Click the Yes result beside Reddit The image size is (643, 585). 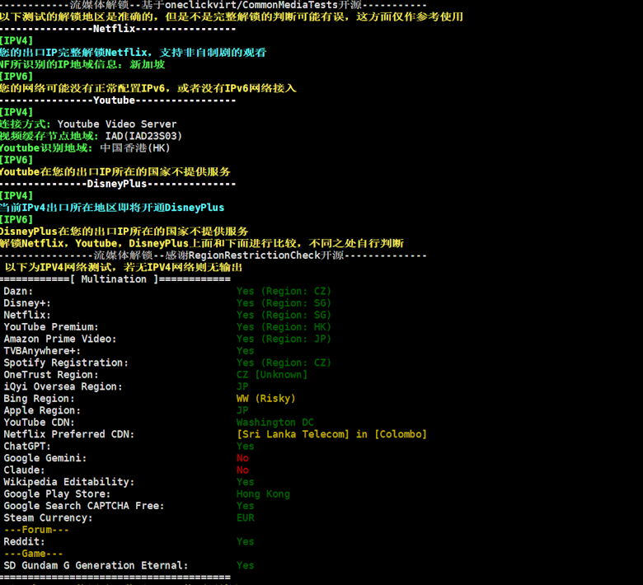click(245, 541)
